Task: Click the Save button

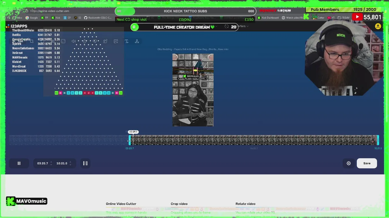Action: pyautogui.click(x=367, y=163)
